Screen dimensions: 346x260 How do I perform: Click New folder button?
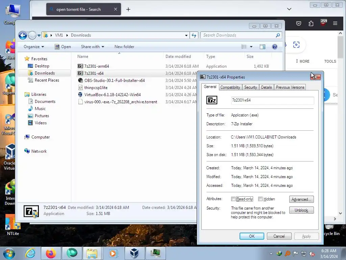pyautogui.click(x=124, y=47)
